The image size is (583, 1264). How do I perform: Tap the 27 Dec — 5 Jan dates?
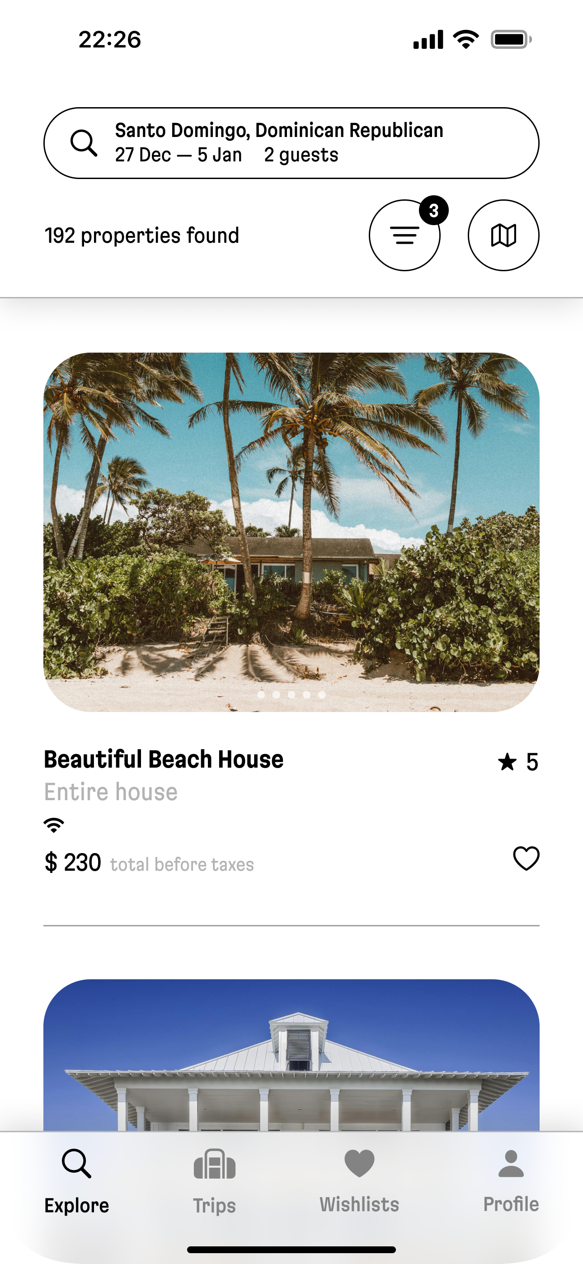179,155
